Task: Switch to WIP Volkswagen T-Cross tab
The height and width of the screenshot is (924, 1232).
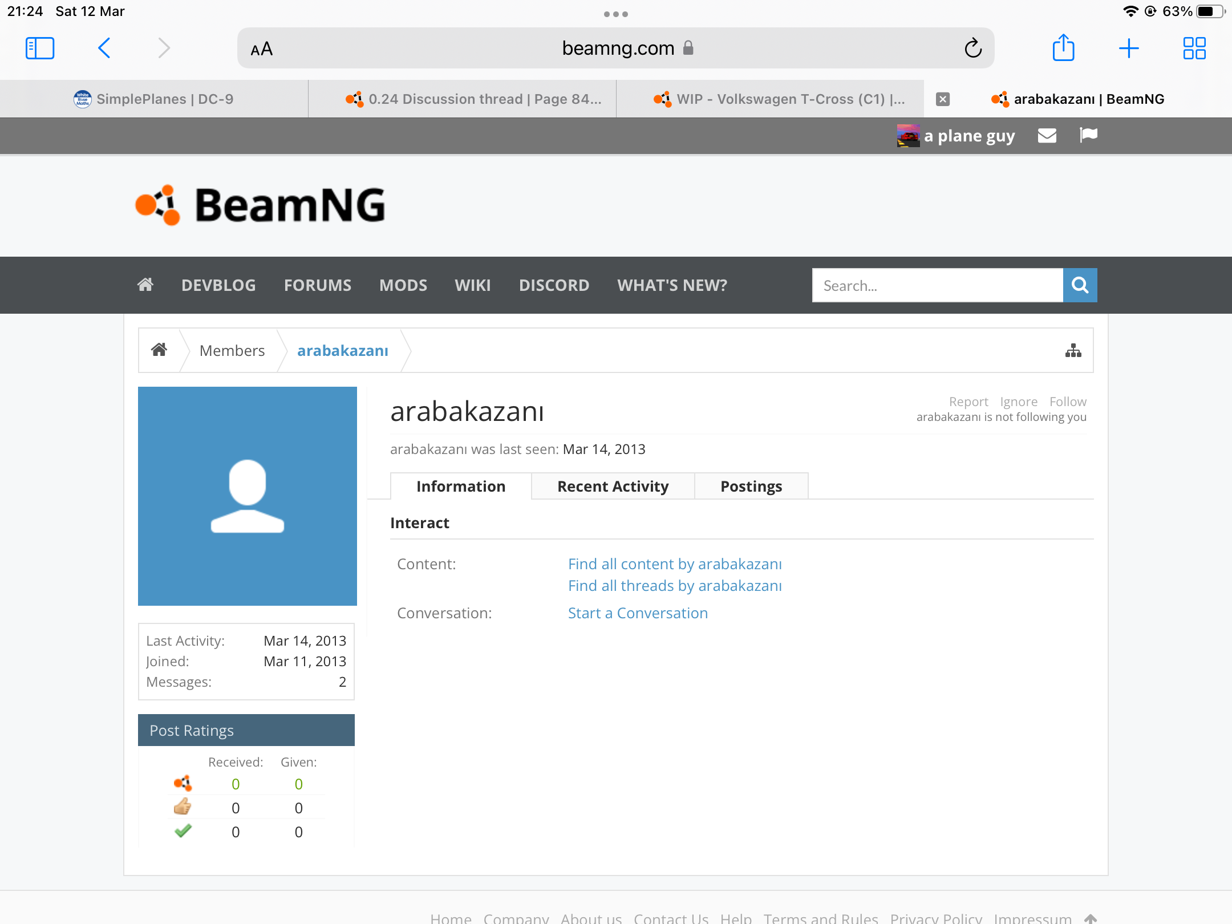Action: pos(770,99)
